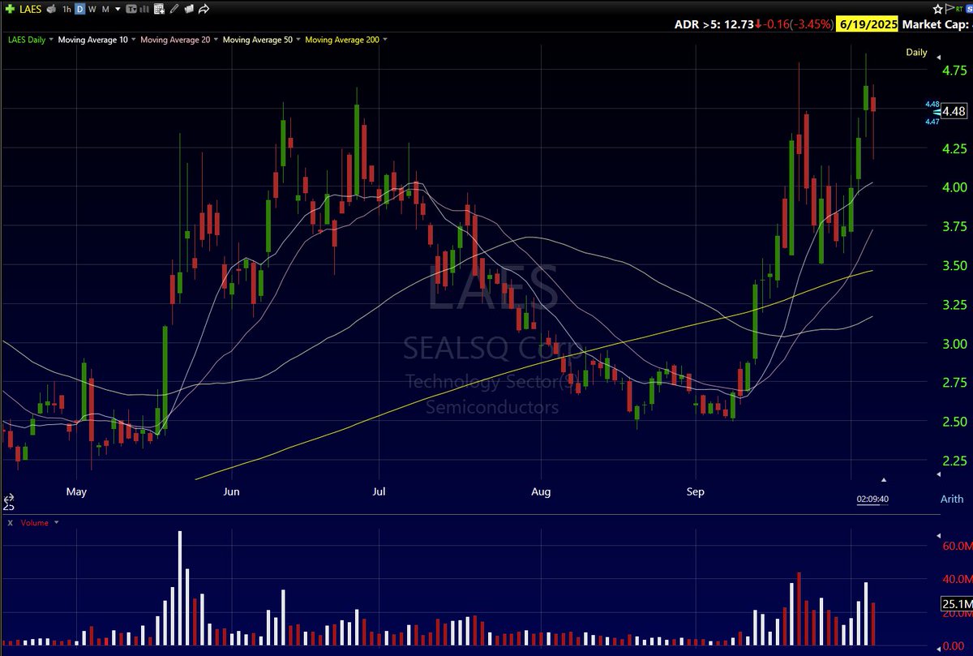Click the blue S badge top right
Image resolution: width=973 pixels, height=656 pixels.
point(969,9)
